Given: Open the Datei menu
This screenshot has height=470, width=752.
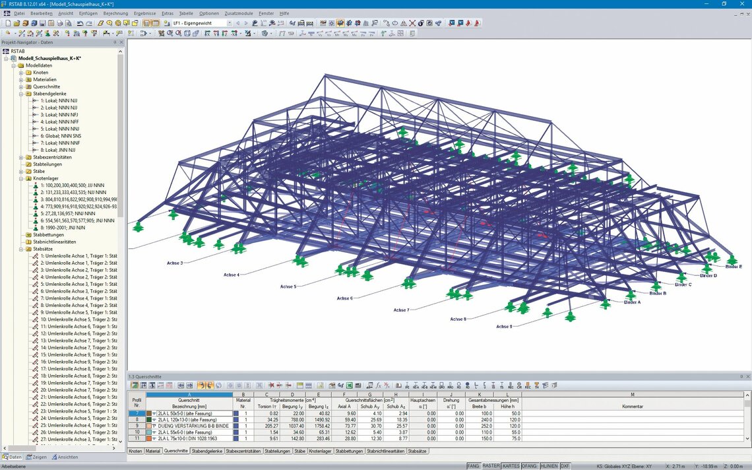Looking at the screenshot, I should [19, 13].
